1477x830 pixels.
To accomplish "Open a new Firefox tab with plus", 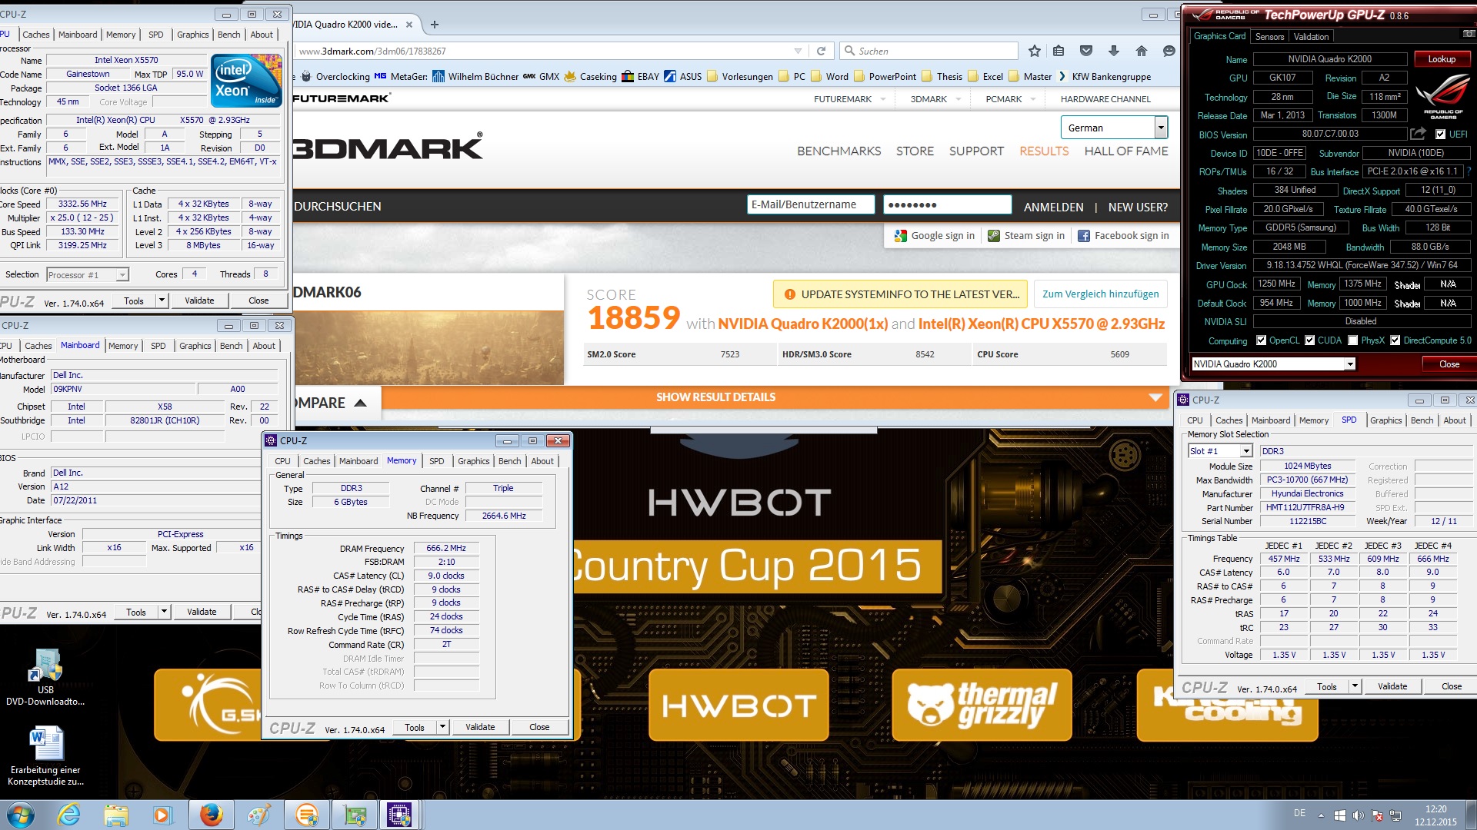I will pos(435,25).
